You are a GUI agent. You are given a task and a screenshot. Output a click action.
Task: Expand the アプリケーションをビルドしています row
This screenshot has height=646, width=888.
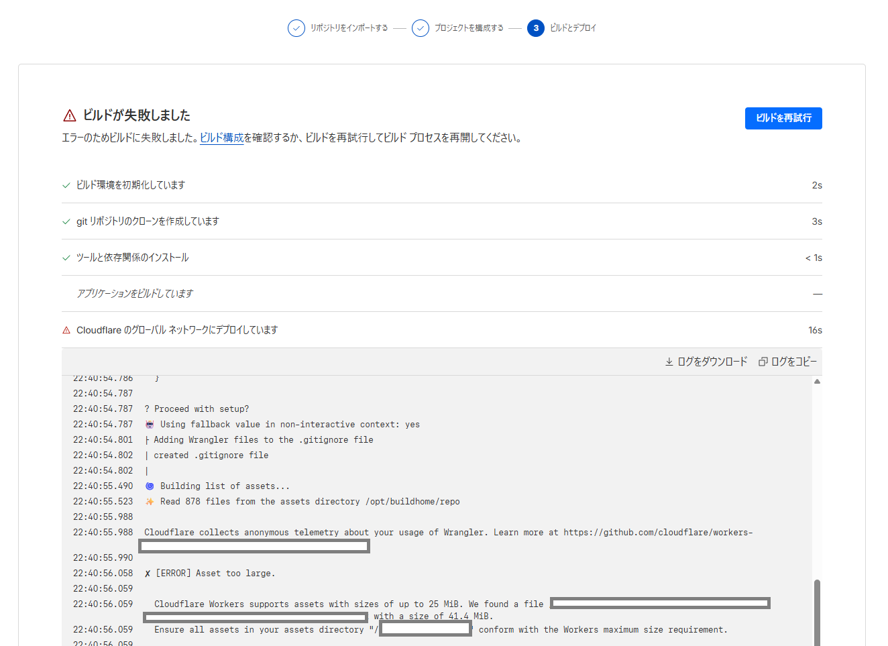click(442, 294)
